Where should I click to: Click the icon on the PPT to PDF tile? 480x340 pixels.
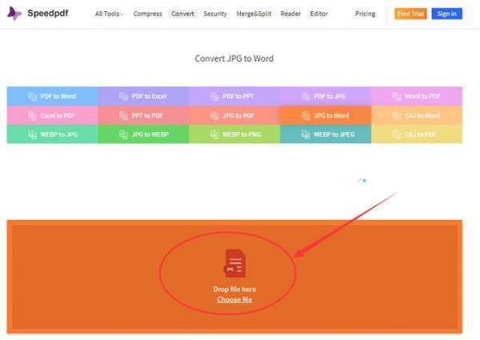pos(123,116)
